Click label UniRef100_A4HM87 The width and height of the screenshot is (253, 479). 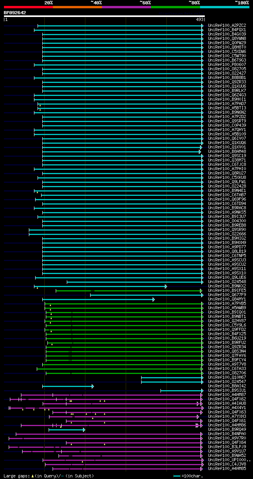(227, 394)
